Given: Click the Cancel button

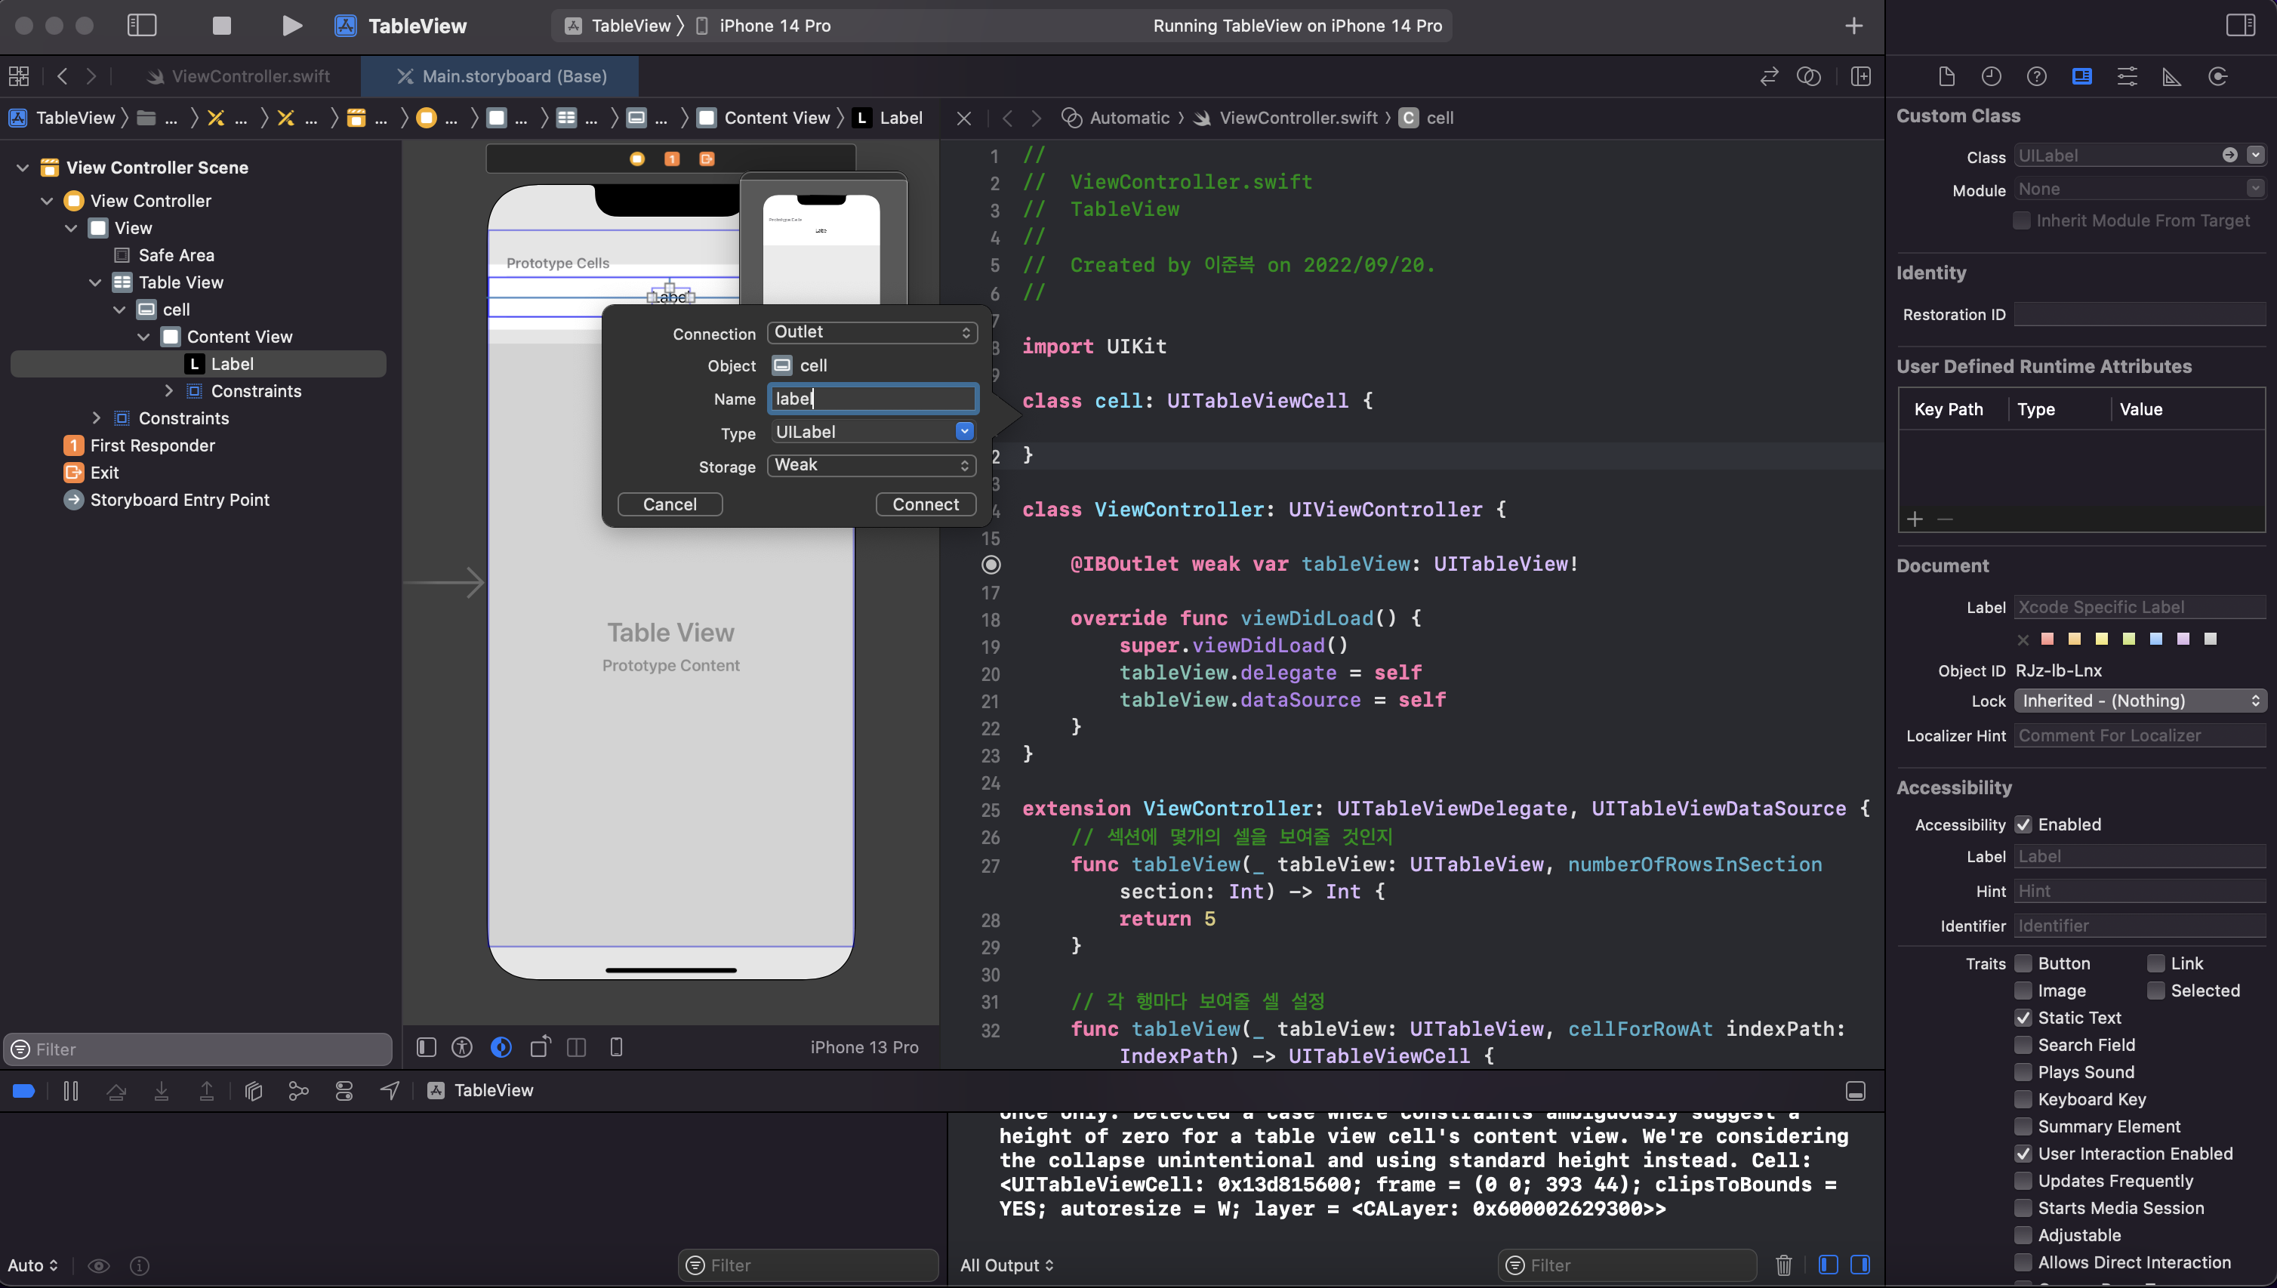Looking at the screenshot, I should click(x=670, y=504).
